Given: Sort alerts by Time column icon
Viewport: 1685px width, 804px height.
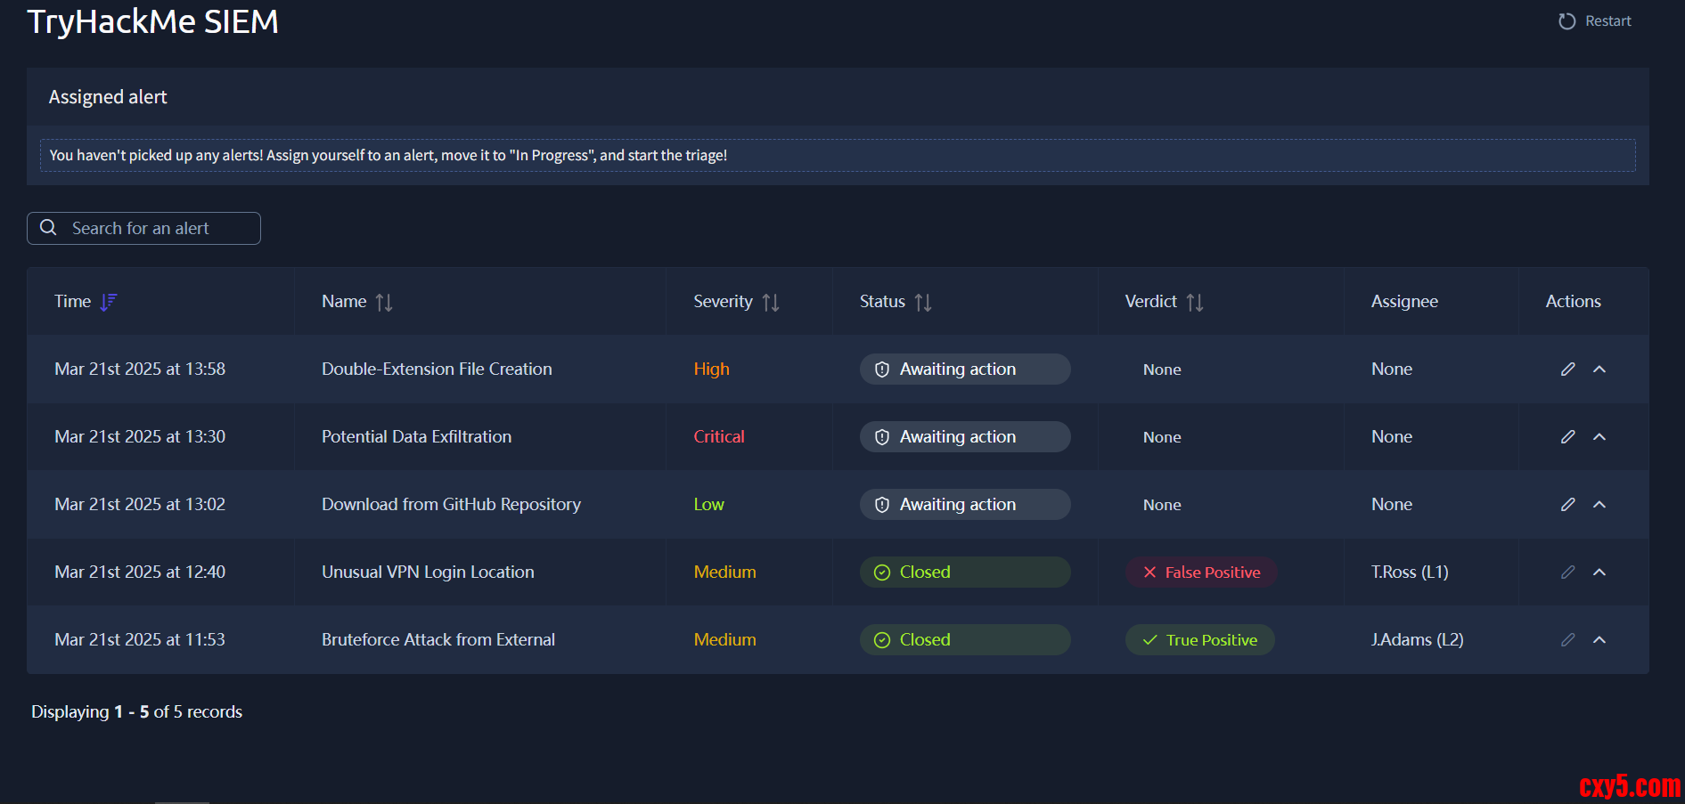Looking at the screenshot, I should [109, 302].
